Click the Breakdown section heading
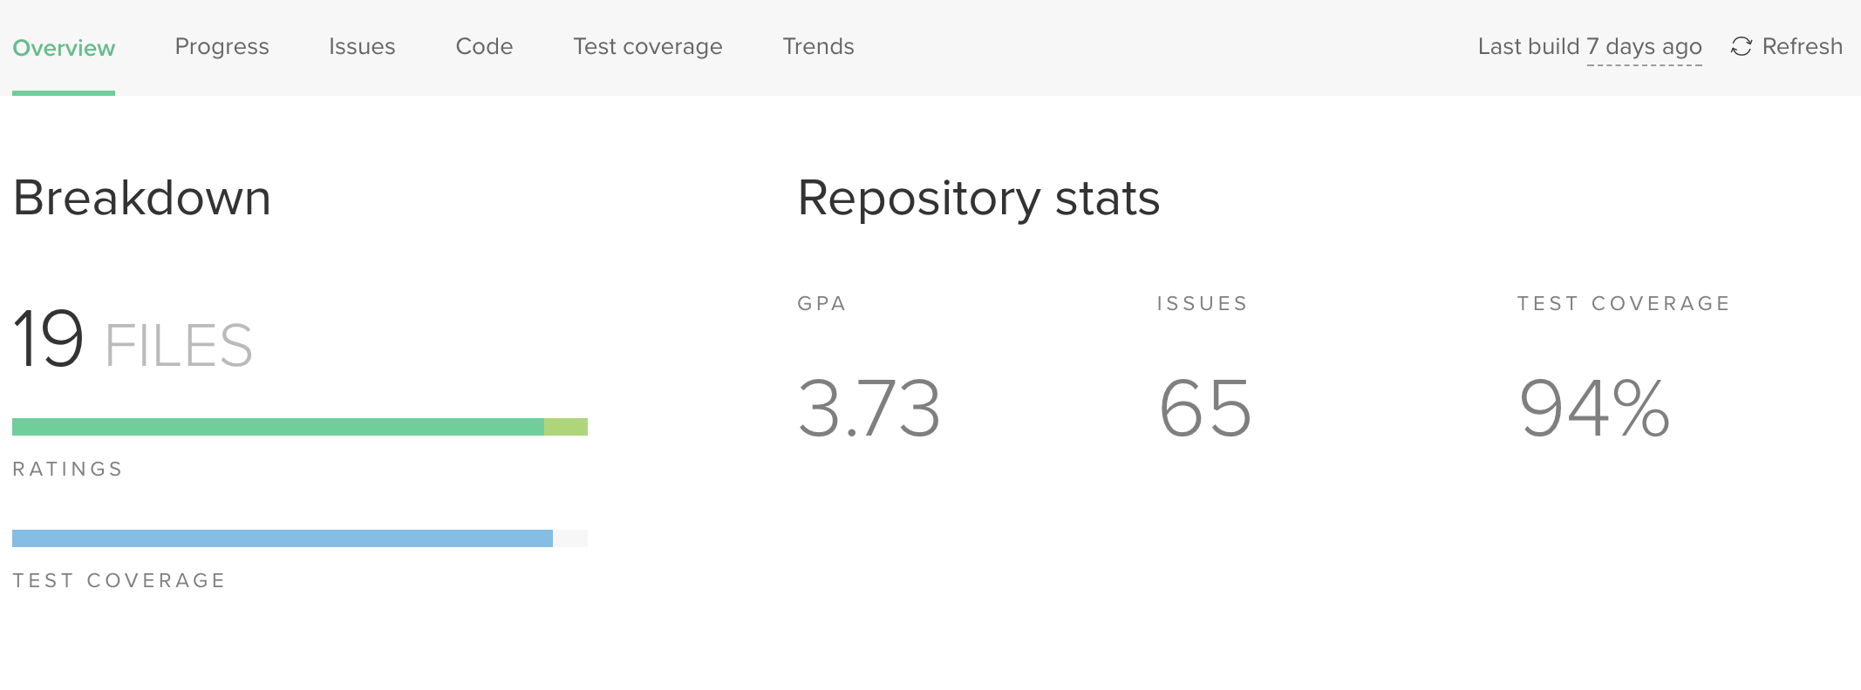This screenshot has width=1861, height=690. (140, 199)
